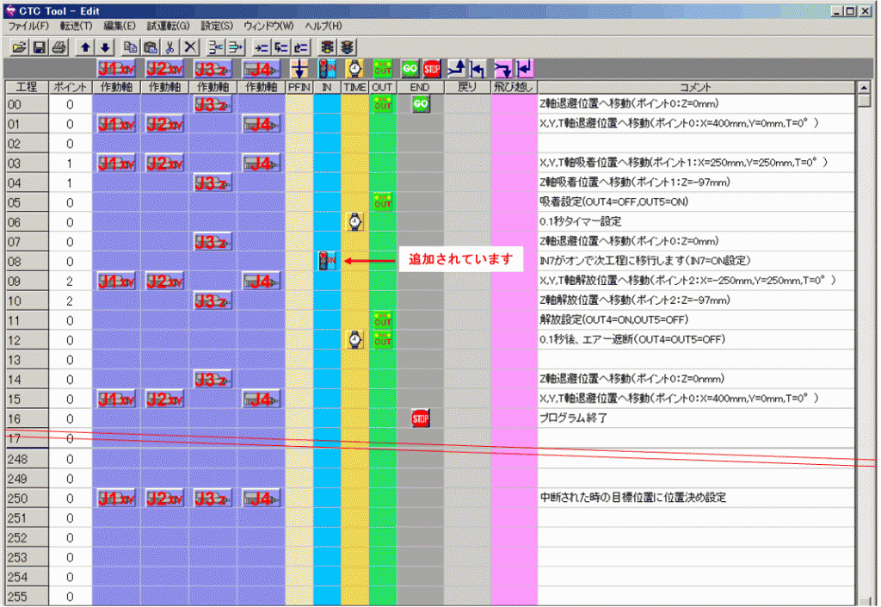
Task: Select row header 03
Action: (x=27, y=164)
